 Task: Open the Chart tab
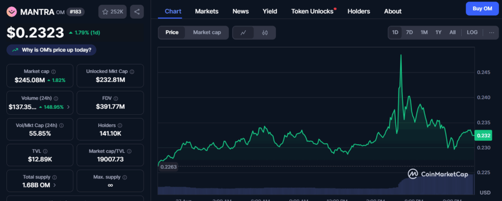click(173, 11)
